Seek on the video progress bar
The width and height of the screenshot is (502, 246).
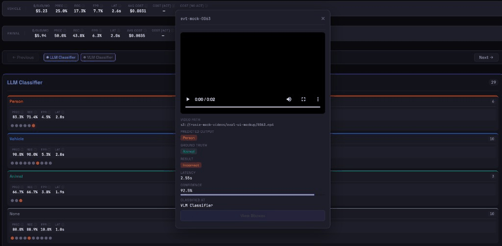(x=252, y=107)
